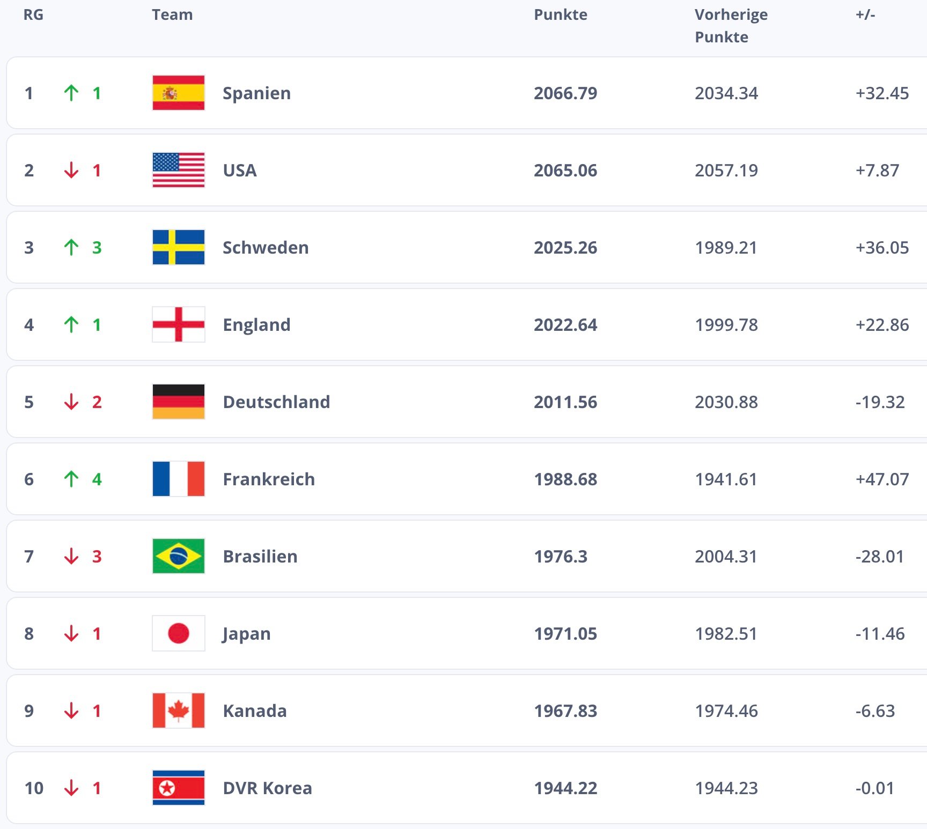The image size is (927, 829).
Task: Click the RG column header
Action: tap(33, 14)
